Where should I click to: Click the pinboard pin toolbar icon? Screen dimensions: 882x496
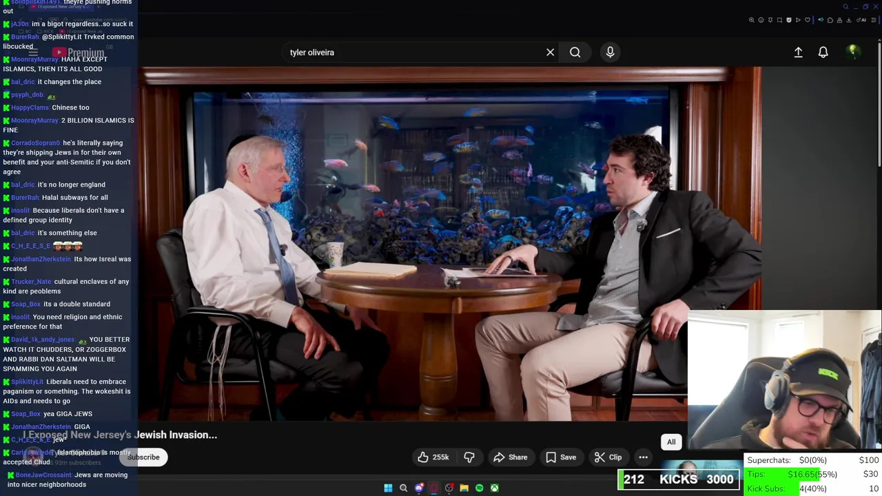(770, 20)
